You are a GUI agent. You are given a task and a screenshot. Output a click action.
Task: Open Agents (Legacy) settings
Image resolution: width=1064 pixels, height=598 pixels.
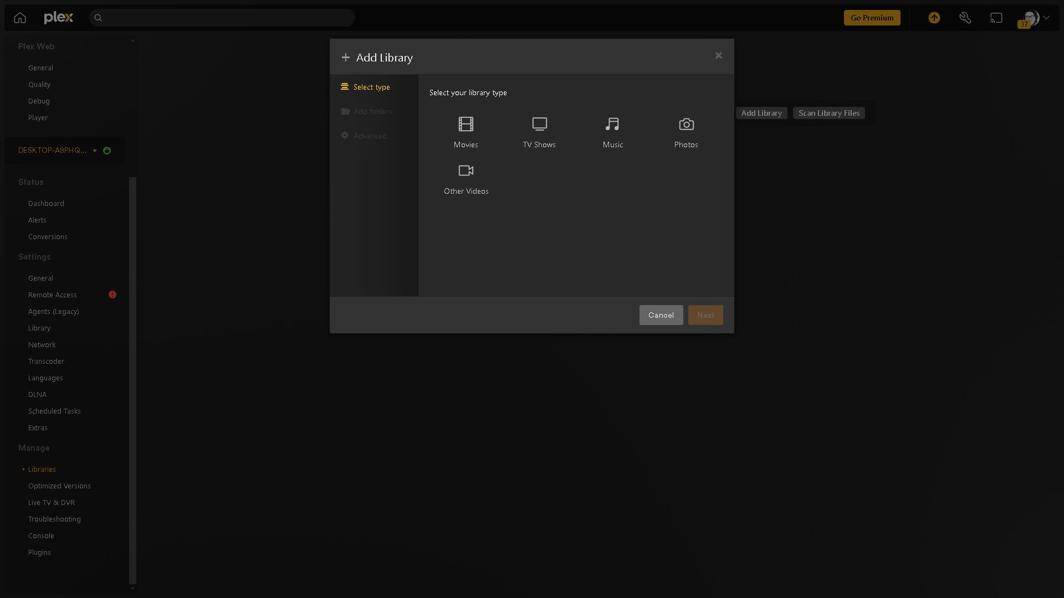54,311
